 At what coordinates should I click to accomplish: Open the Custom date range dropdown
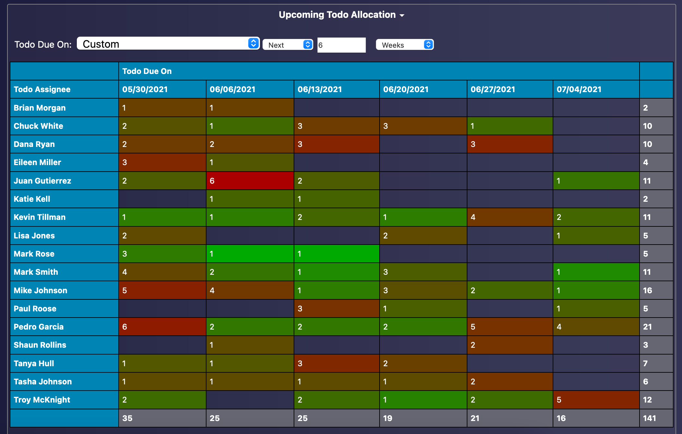[168, 43]
